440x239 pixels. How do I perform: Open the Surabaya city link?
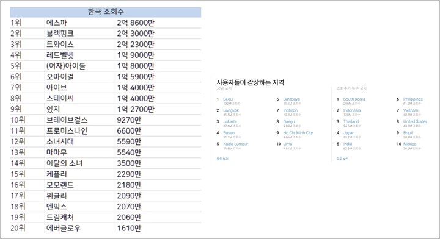click(x=291, y=99)
